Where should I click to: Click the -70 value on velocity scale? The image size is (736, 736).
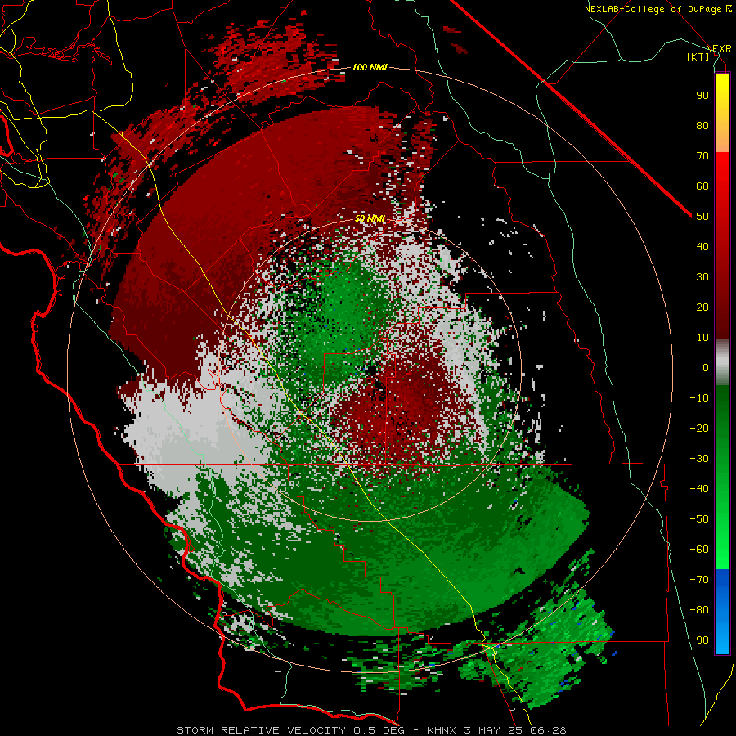pos(699,580)
